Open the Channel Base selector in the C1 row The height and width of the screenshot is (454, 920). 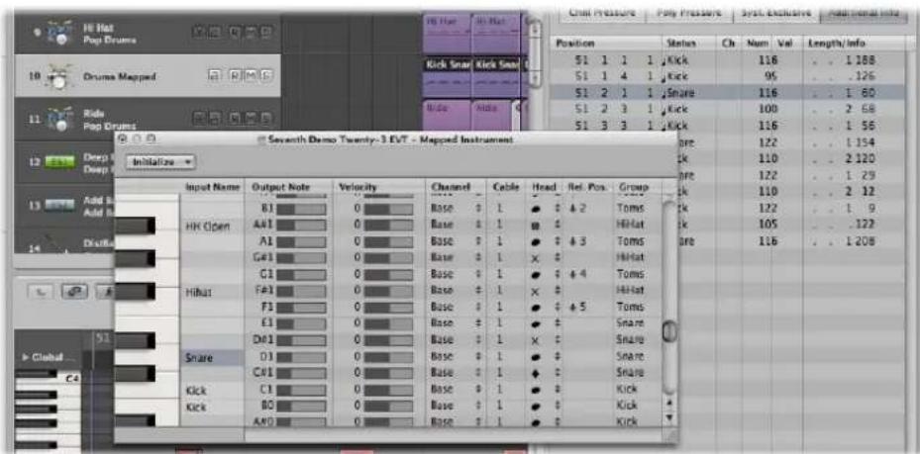coord(457,389)
